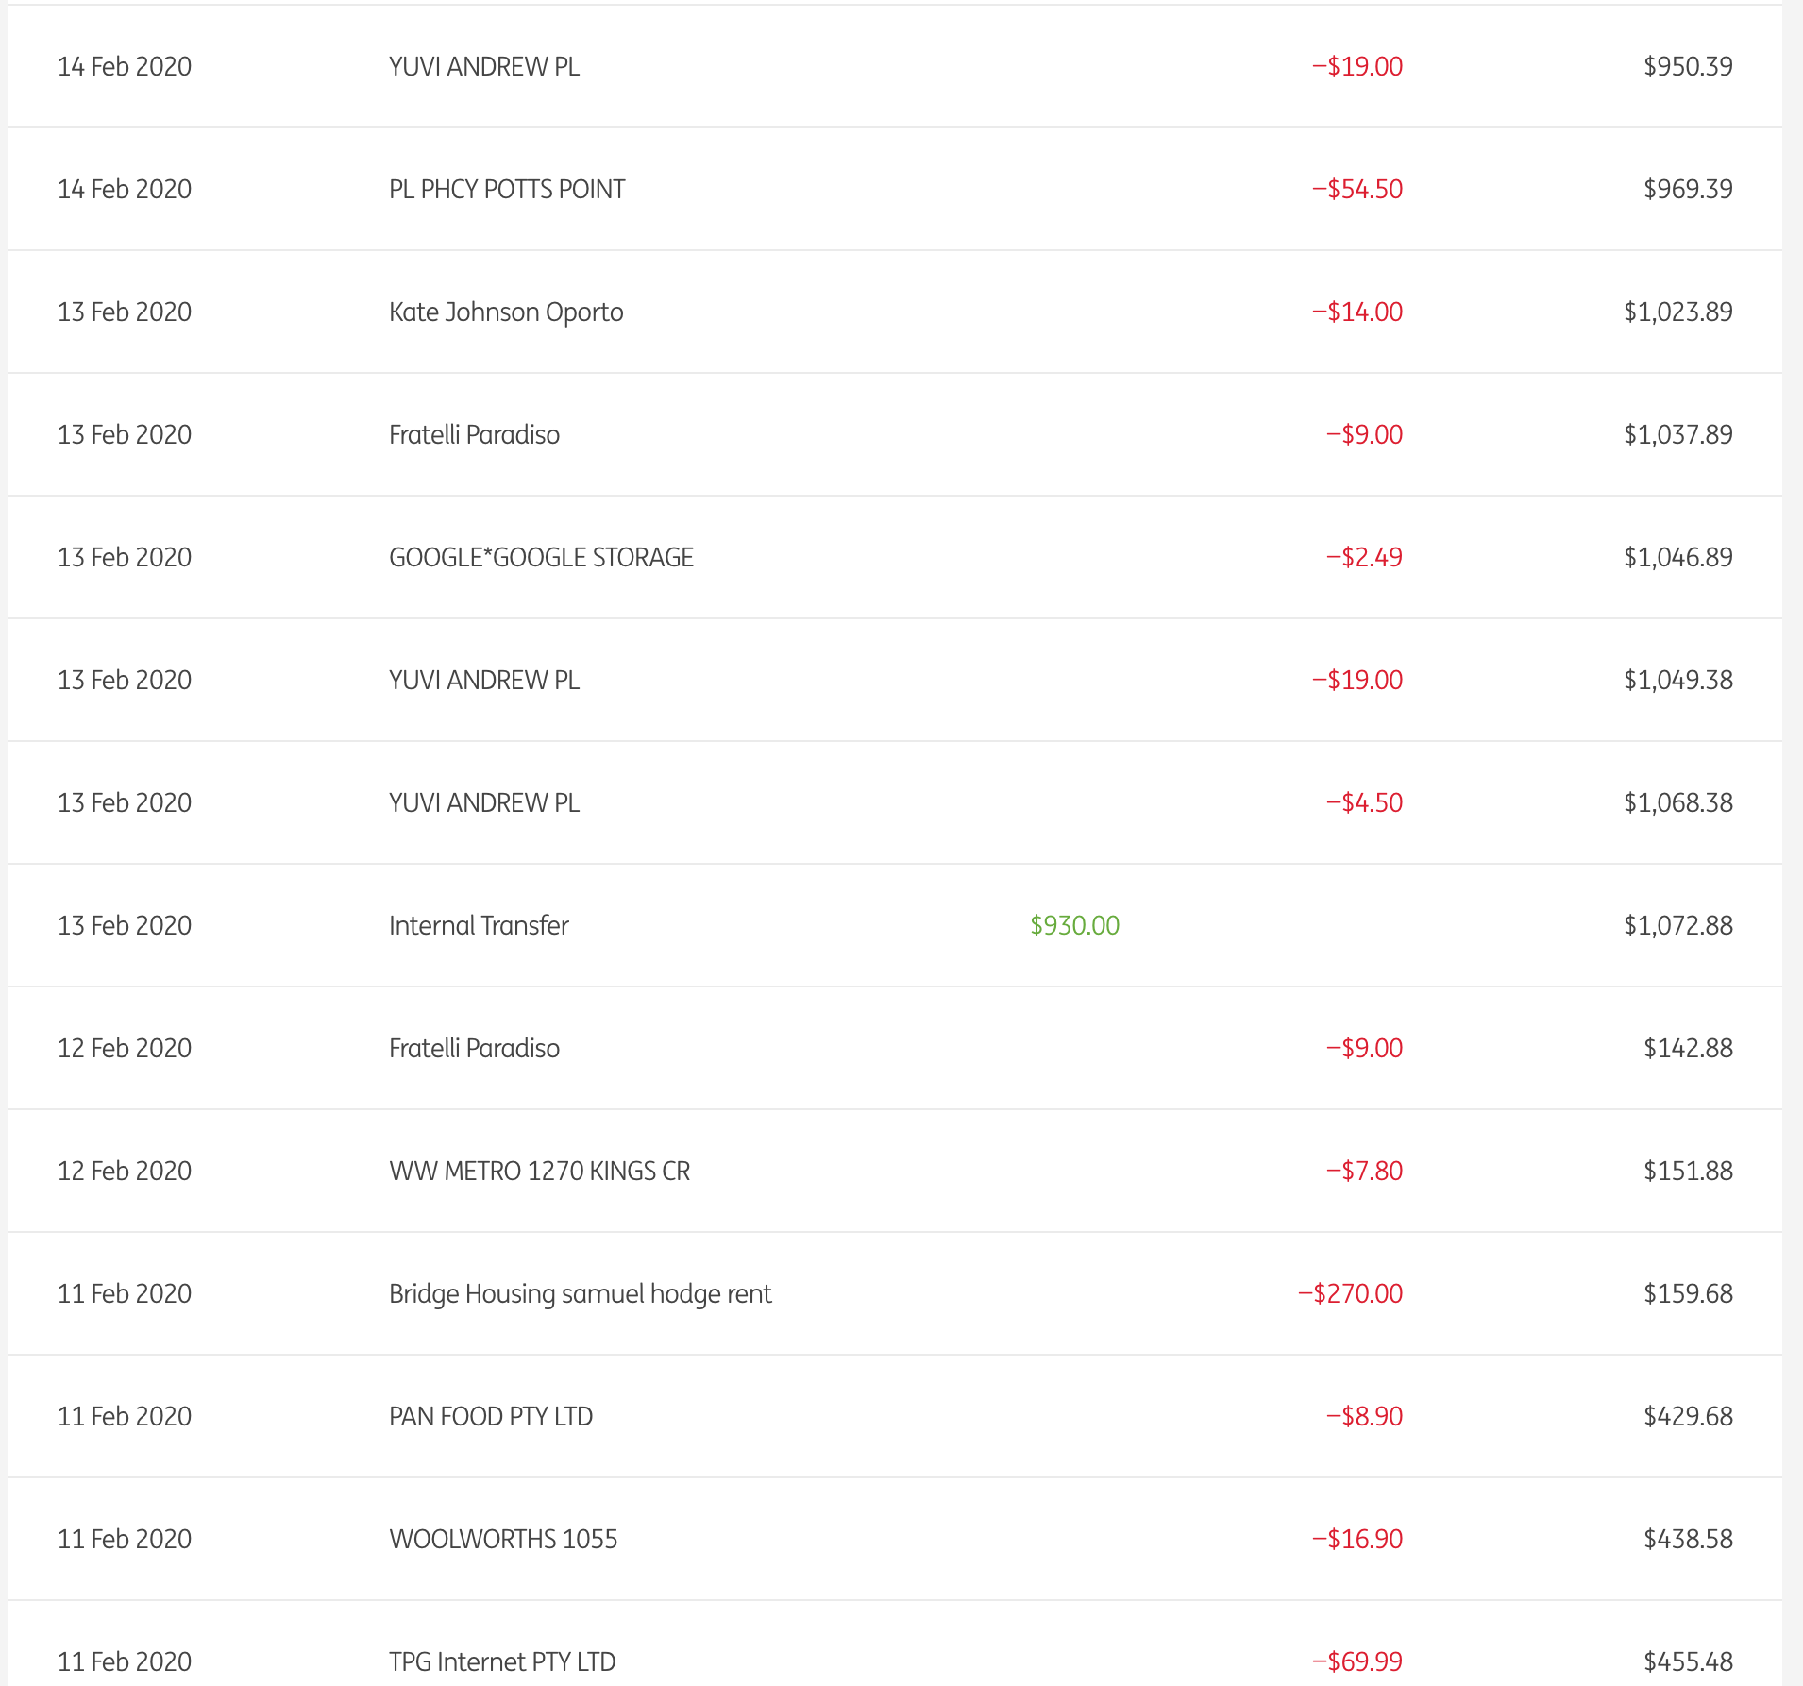Click the Internal Transfer transaction description

(x=479, y=925)
